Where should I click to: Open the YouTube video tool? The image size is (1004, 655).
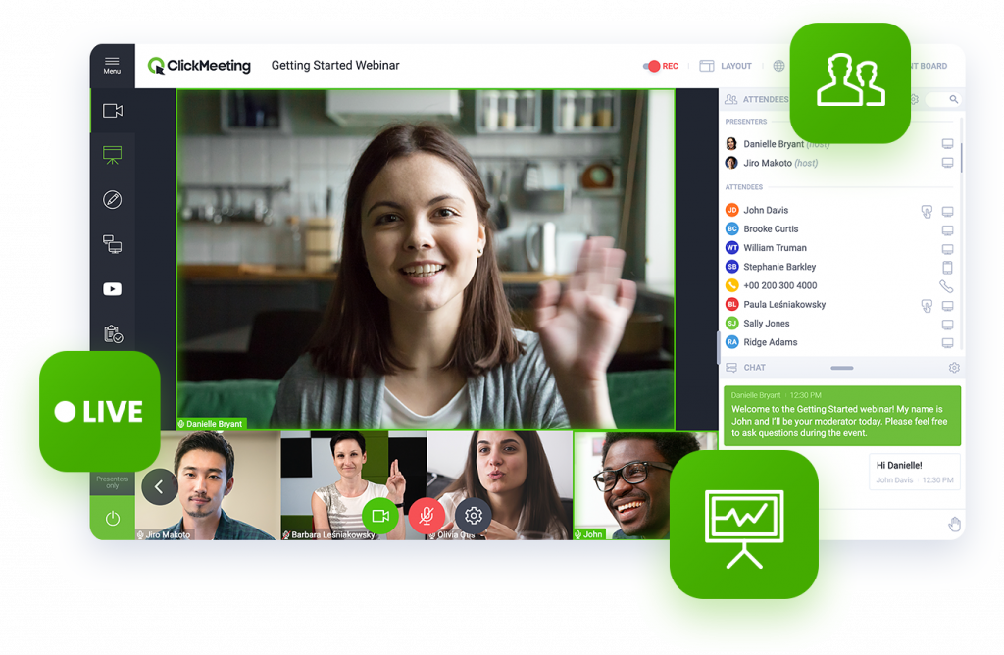click(113, 289)
